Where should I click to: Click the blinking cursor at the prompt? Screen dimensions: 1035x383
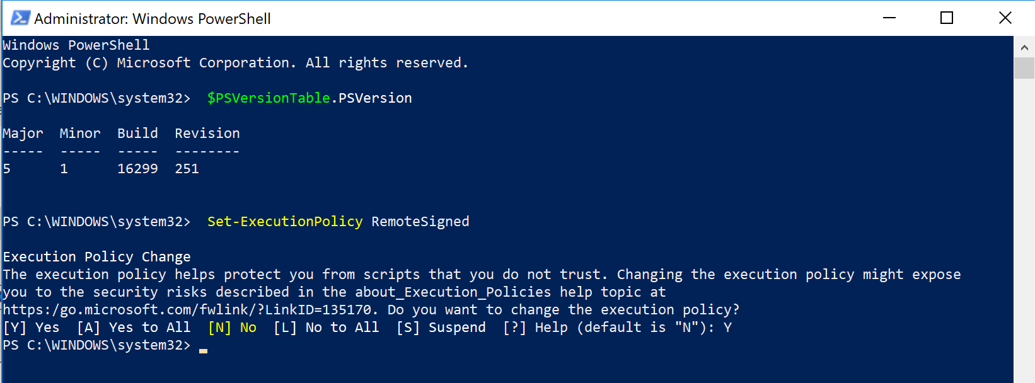click(203, 351)
